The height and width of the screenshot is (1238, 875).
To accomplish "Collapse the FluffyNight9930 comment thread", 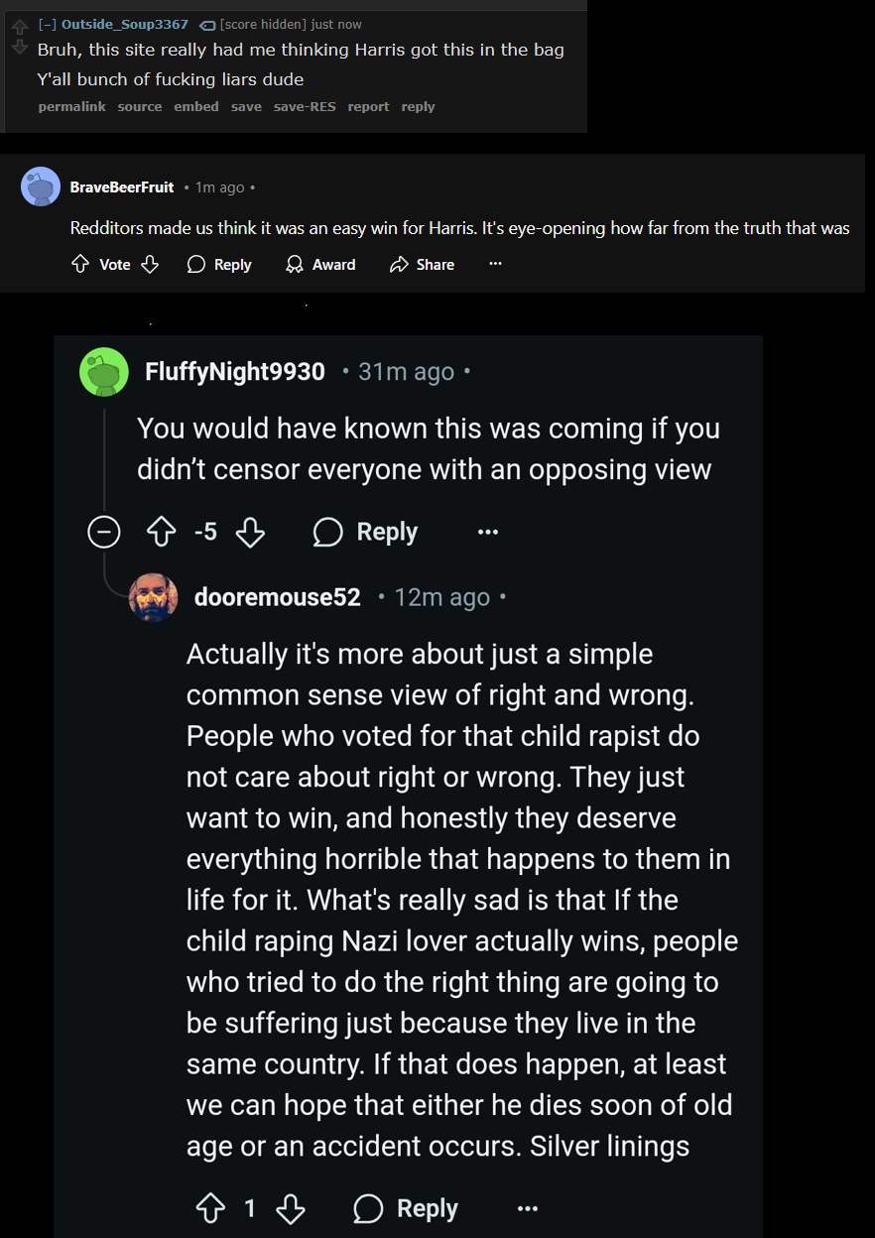I will click(x=102, y=533).
